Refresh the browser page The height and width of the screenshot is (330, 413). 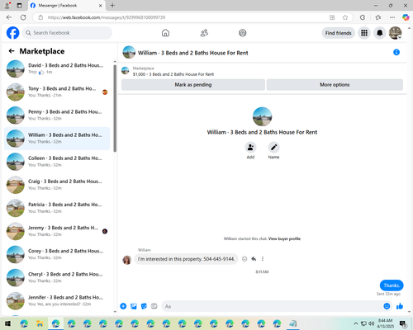point(23,17)
